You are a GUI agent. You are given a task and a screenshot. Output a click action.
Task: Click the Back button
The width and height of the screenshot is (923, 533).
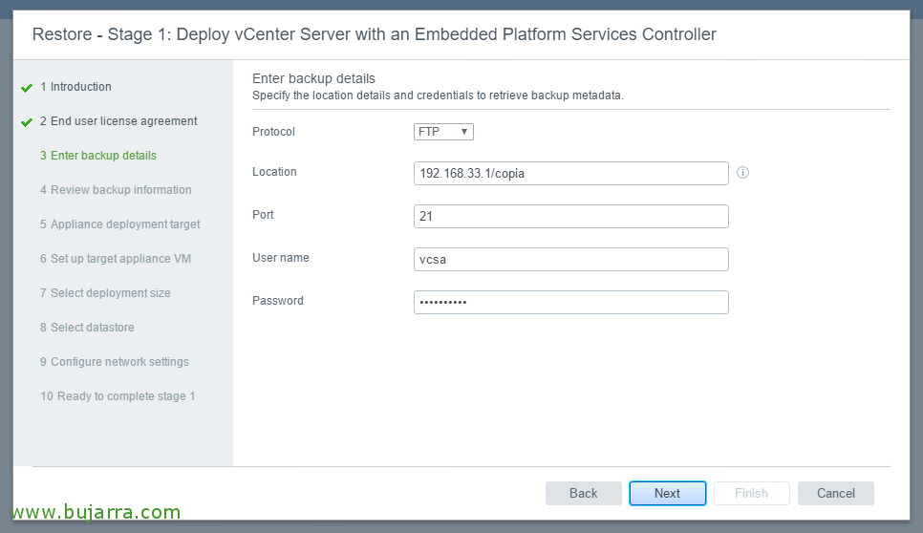pyautogui.click(x=584, y=494)
